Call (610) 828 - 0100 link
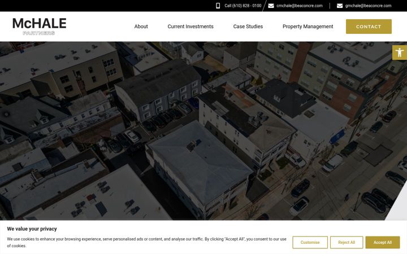The image size is (407, 254). point(243,6)
